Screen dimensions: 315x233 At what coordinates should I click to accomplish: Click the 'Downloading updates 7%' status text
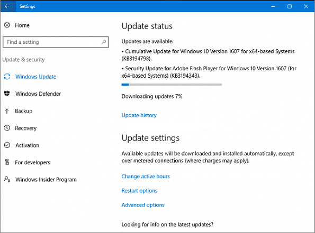coord(152,97)
